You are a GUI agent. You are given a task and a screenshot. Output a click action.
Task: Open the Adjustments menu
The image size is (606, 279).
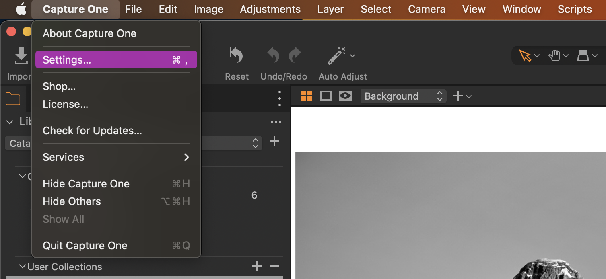pyautogui.click(x=270, y=9)
